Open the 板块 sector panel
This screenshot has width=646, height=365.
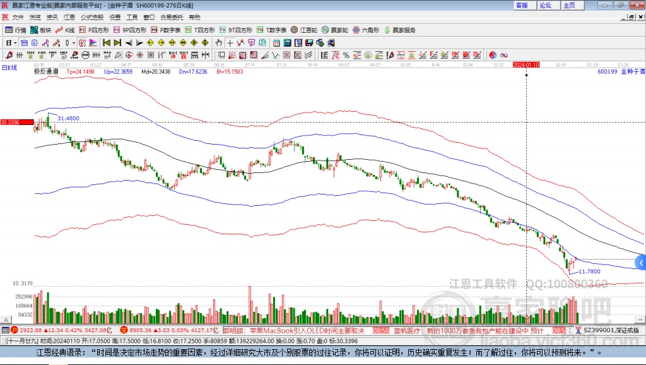pos(41,30)
